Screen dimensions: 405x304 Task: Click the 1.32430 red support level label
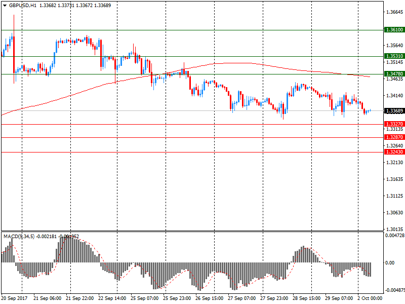[x=394, y=152]
